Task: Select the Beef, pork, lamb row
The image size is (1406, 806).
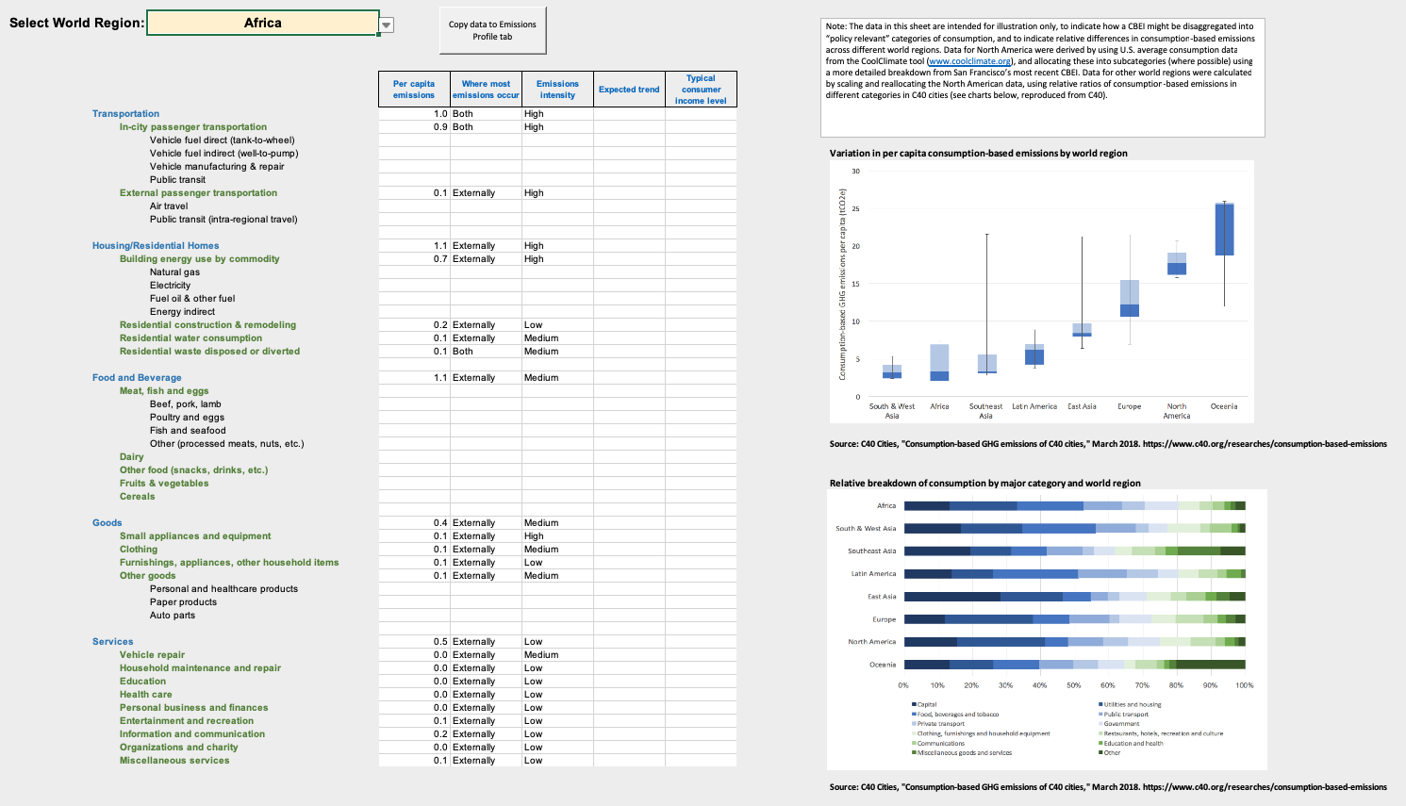Action: tap(186, 403)
